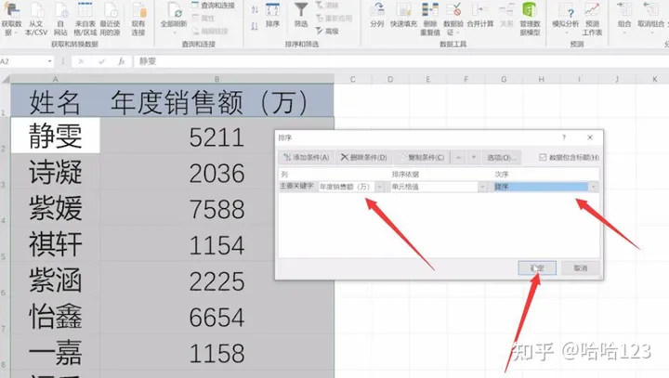The image size is (669, 378).
Task: Open the 取消组合 (Ungroup) ribbon button
Action: pyautogui.click(x=651, y=17)
